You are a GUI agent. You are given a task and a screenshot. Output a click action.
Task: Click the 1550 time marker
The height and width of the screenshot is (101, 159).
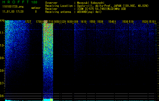tap(92, 22)
